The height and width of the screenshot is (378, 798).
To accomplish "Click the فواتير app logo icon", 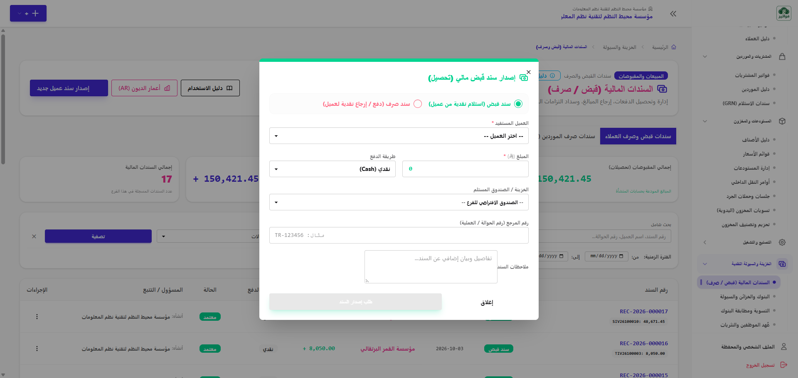I will point(784,13).
